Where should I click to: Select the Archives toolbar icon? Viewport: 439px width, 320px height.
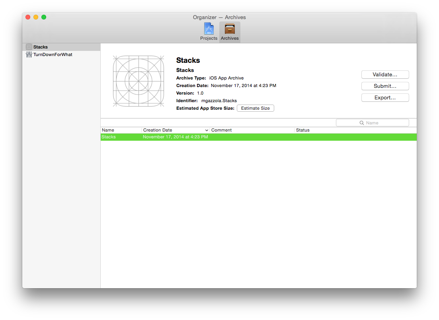[230, 31]
